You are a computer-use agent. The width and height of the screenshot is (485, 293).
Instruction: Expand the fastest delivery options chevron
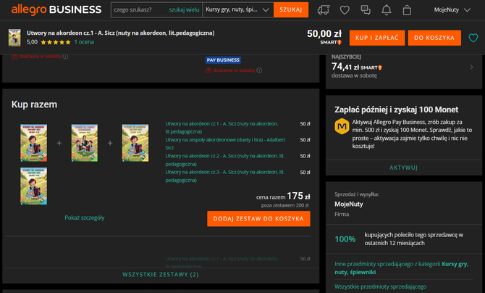pyautogui.click(x=471, y=67)
